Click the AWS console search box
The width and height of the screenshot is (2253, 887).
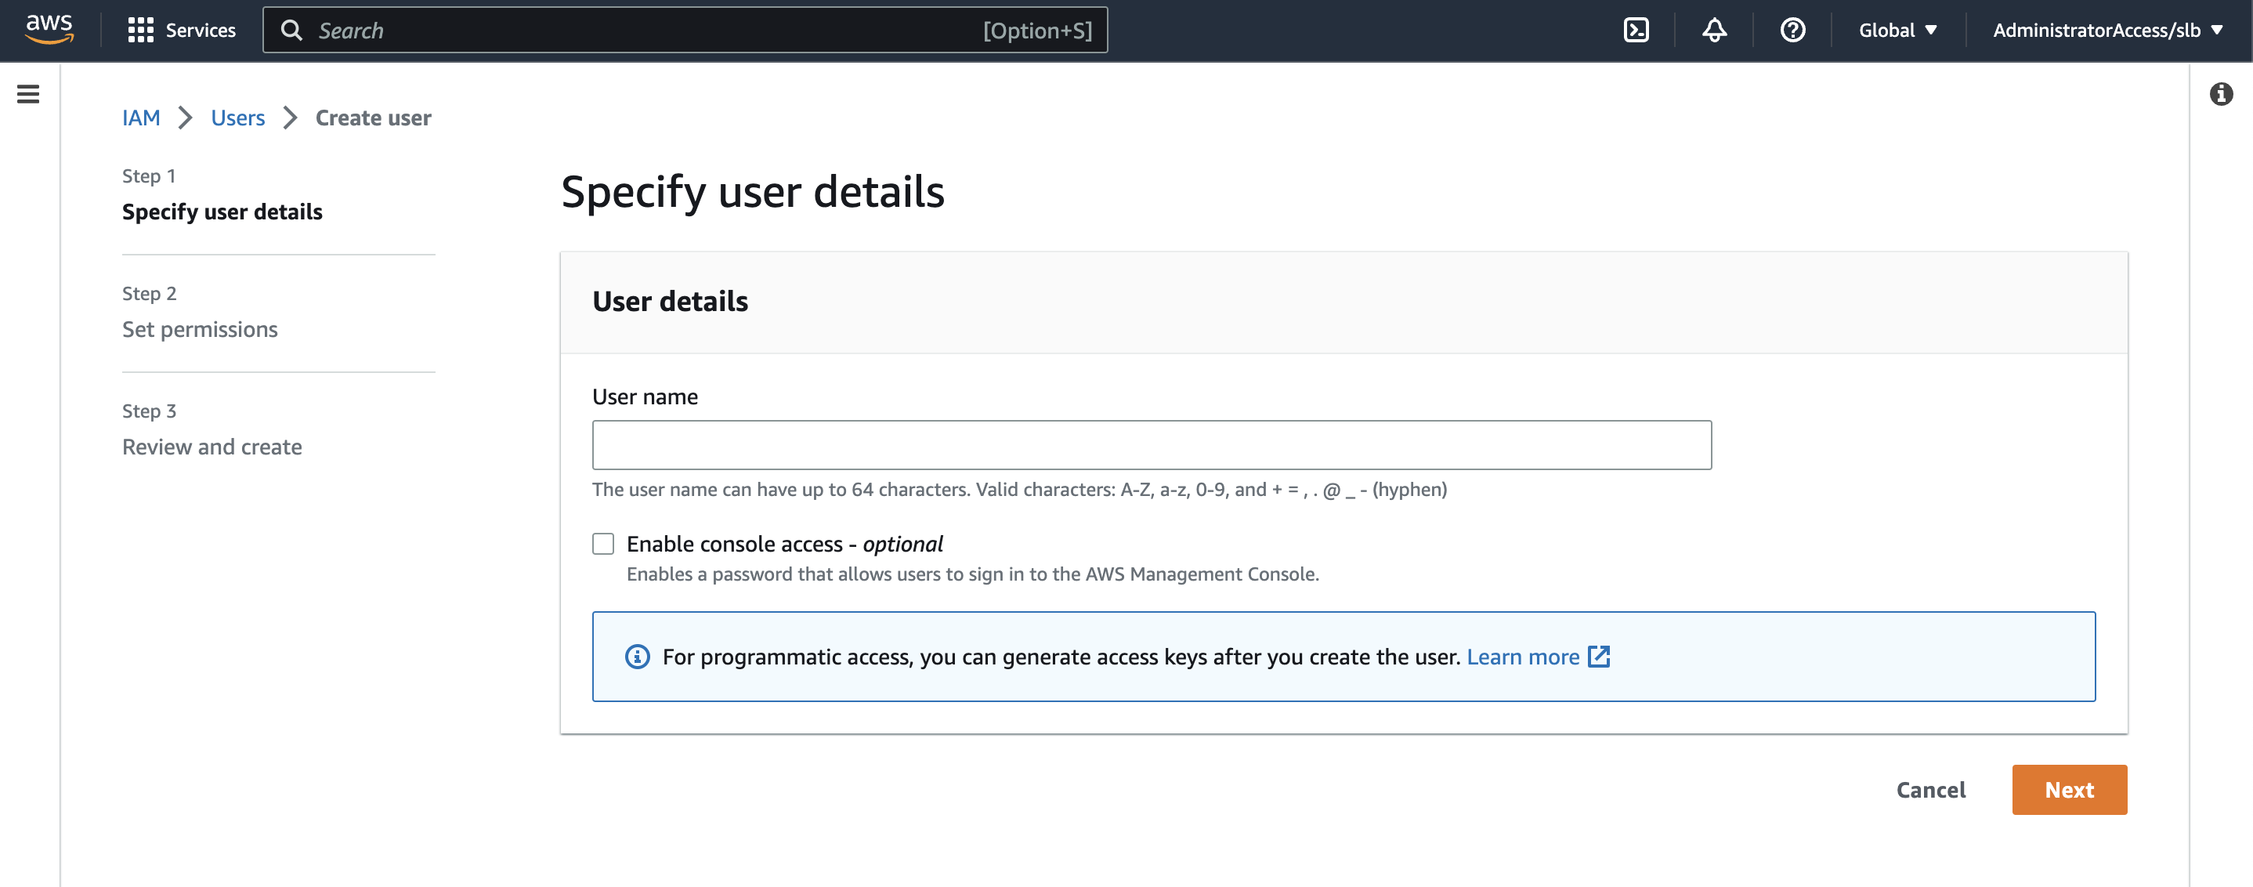[647, 31]
